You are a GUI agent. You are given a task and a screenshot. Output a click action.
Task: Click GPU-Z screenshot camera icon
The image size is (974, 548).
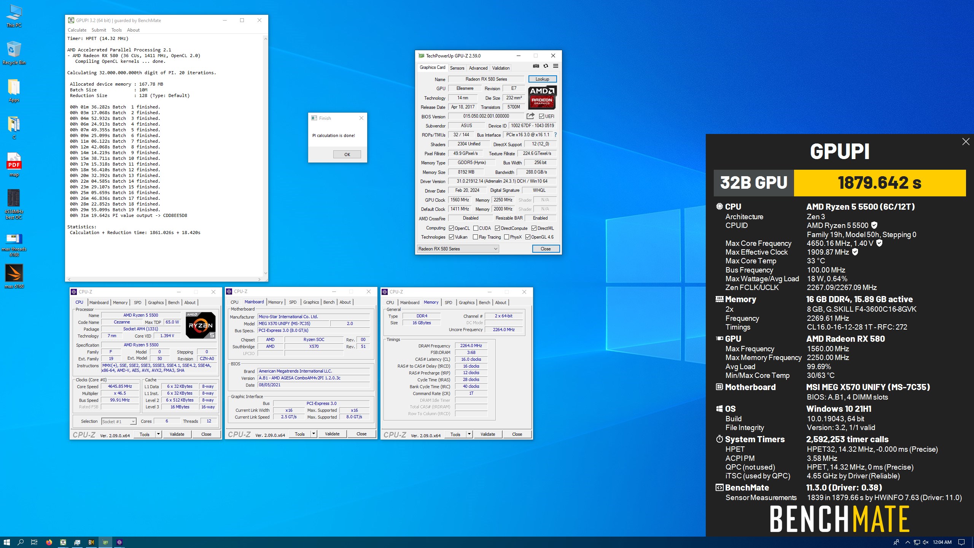(536, 66)
